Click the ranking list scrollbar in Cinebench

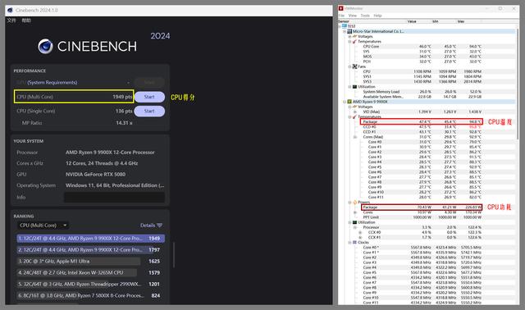point(173,255)
